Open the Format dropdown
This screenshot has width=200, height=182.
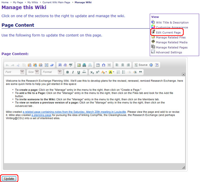coord(52,72)
